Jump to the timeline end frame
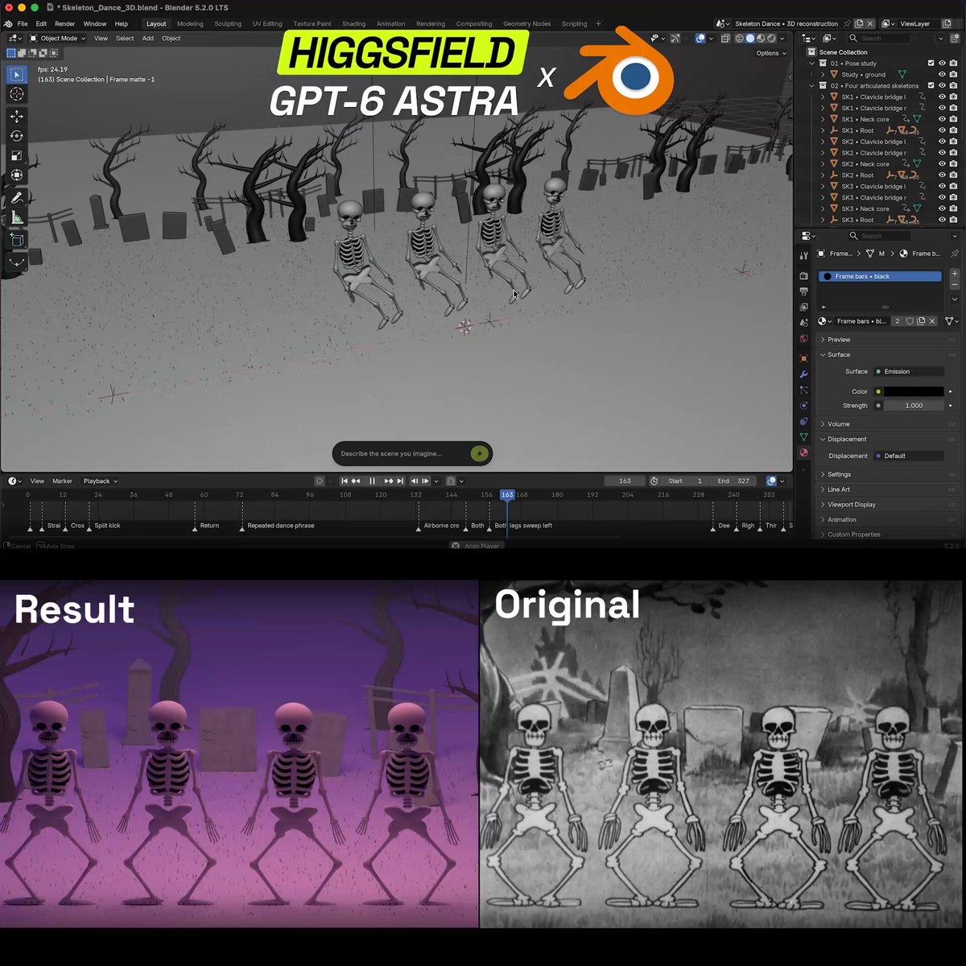 pos(400,481)
